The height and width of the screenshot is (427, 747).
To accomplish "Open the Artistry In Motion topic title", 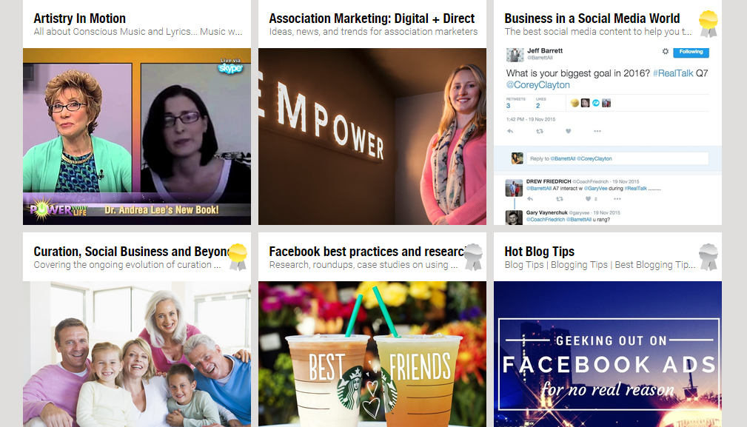I will click(x=79, y=19).
